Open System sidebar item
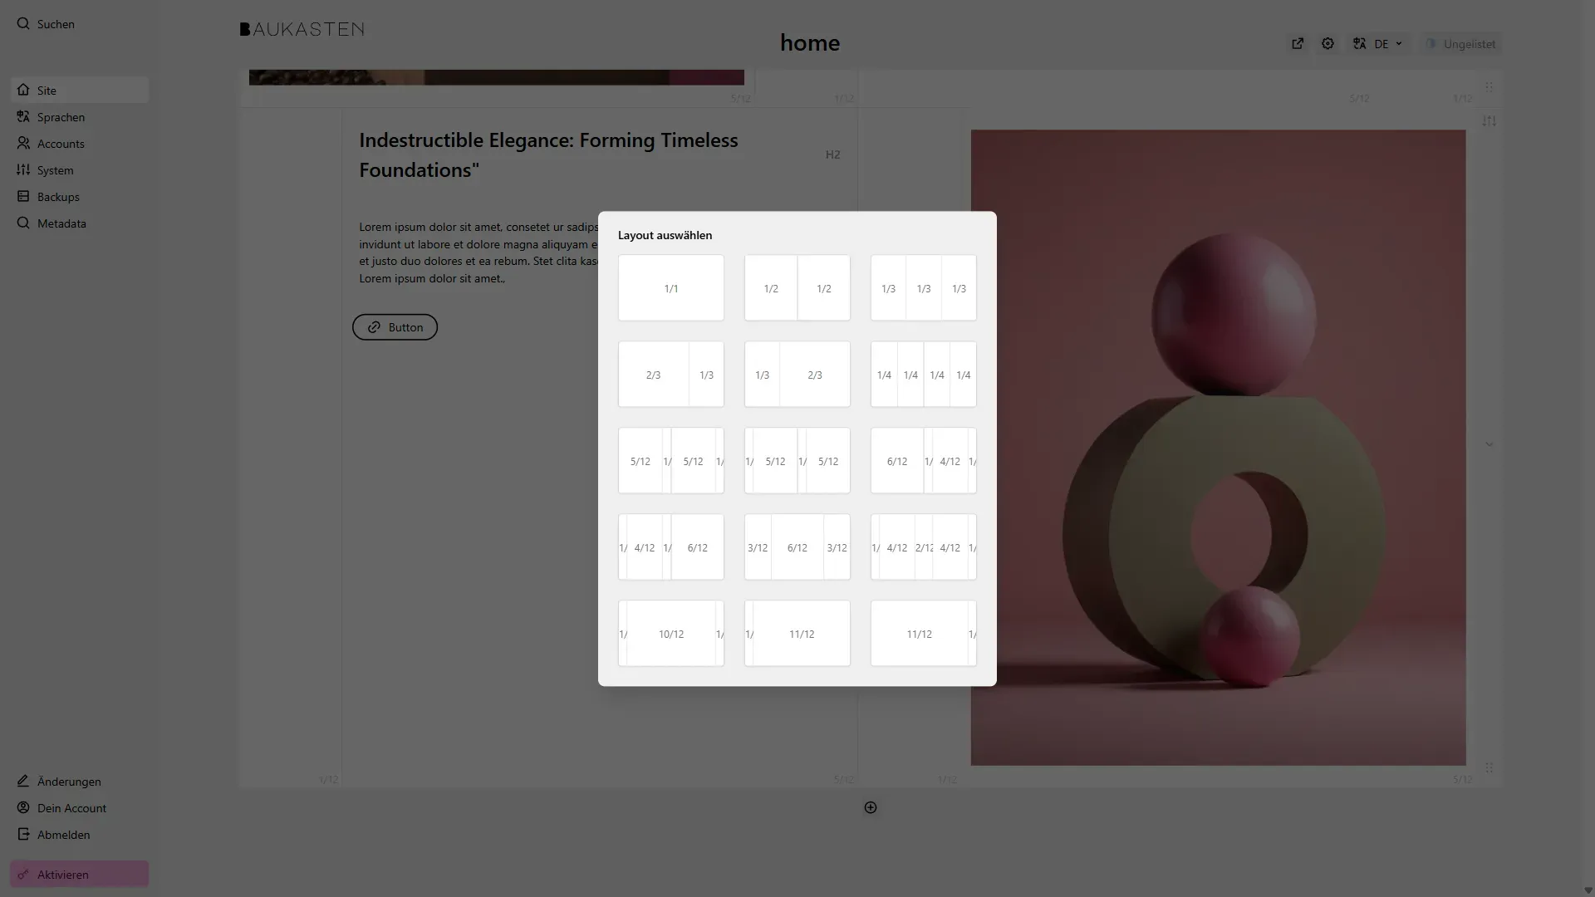Image resolution: width=1595 pixels, height=897 pixels. click(x=55, y=170)
